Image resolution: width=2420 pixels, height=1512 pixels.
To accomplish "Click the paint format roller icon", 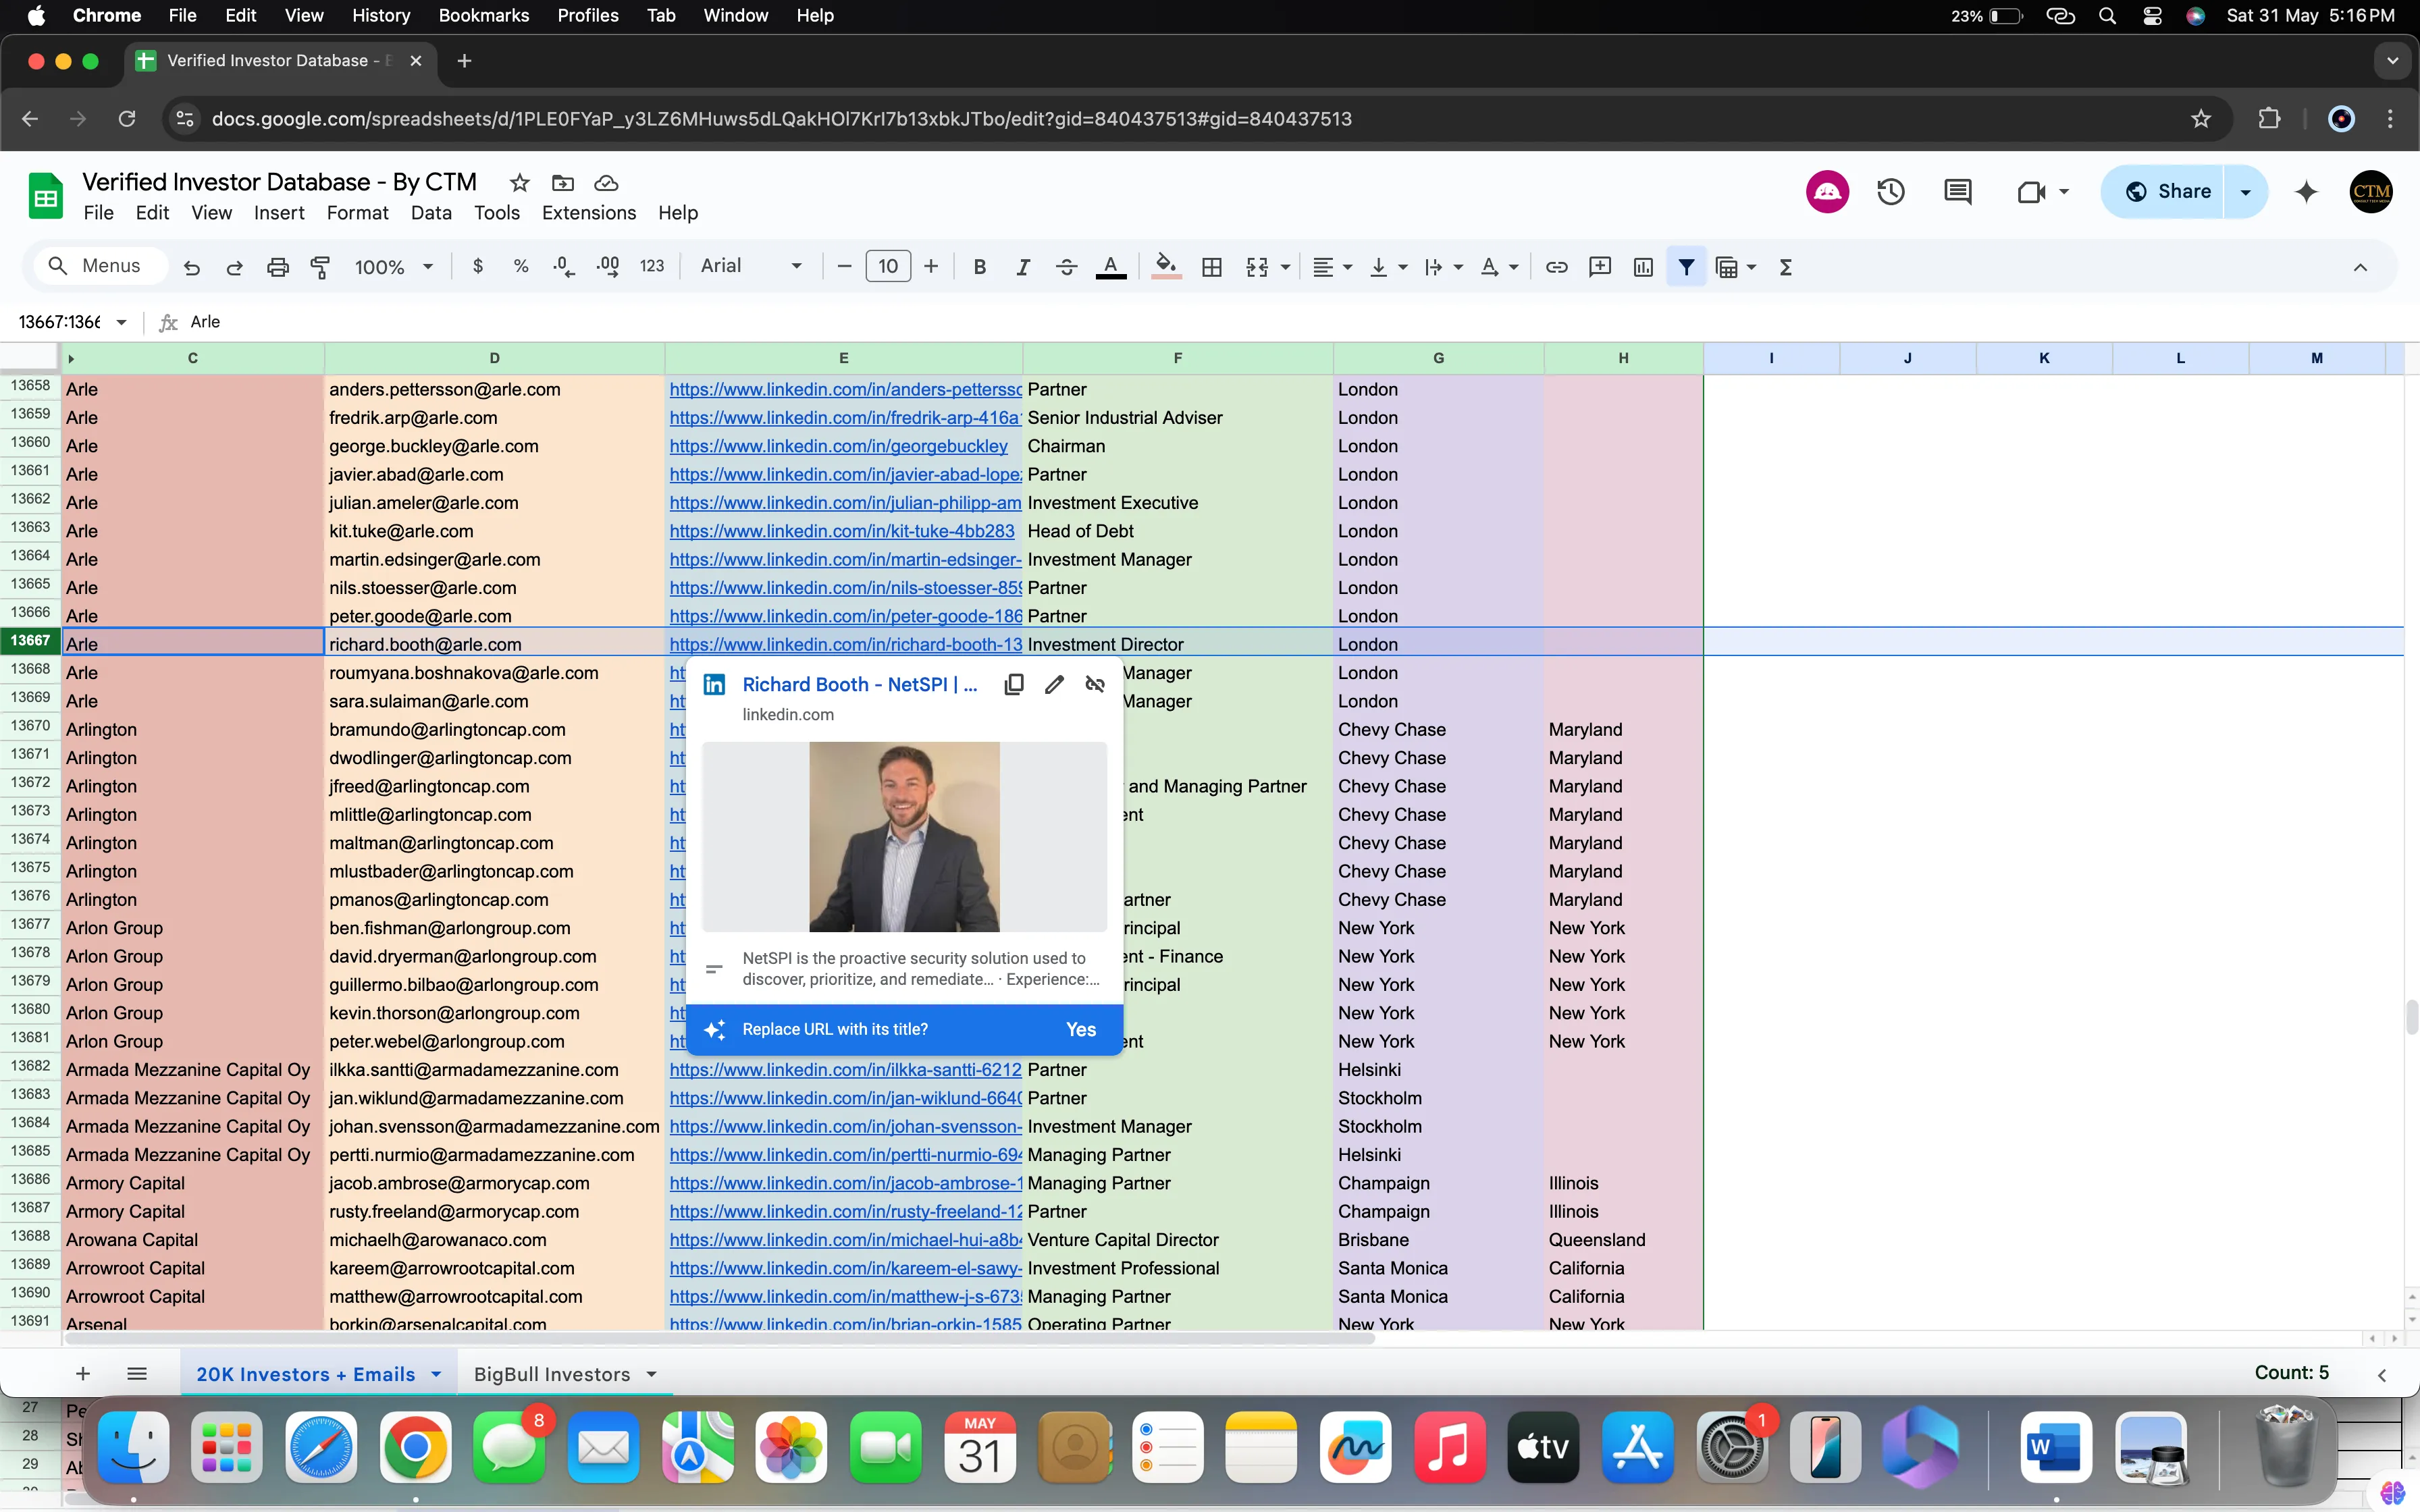I will point(320,267).
